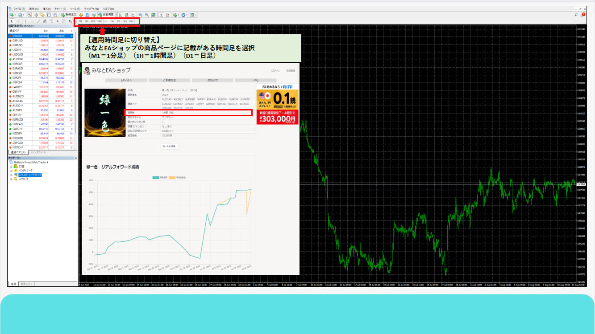Select the text label 'A' tool
The height and width of the screenshot is (334, 595).
pyautogui.click(x=58, y=21)
